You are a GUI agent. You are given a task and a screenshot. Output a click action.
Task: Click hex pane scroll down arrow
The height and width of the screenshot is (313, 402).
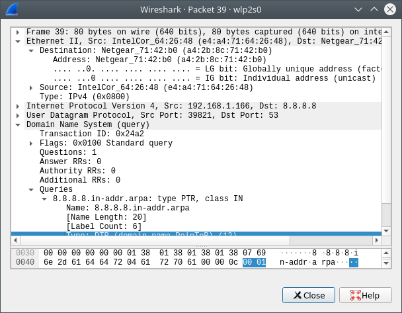coord(386,263)
